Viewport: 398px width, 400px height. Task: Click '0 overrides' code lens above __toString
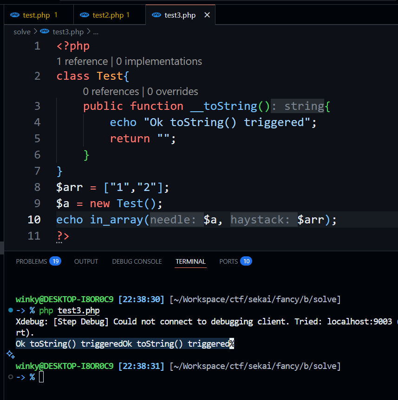[173, 91]
